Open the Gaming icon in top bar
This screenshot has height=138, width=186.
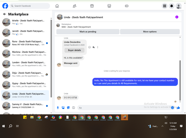(x=126, y=6)
